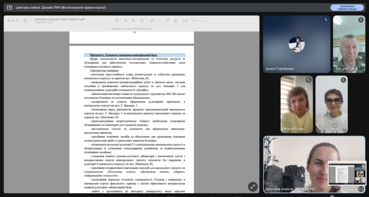This screenshot has height=197, width=369.
Task: Click the presentation screen icon in top bar
Action: point(10,8)
